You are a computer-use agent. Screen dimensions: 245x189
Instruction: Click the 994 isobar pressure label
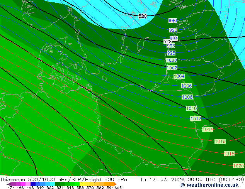[174, 38]
